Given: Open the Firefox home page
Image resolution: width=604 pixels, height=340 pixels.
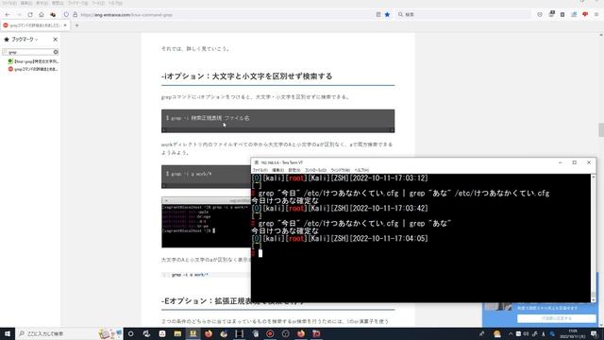Looking at the screenshot, I should pos(42,15).
